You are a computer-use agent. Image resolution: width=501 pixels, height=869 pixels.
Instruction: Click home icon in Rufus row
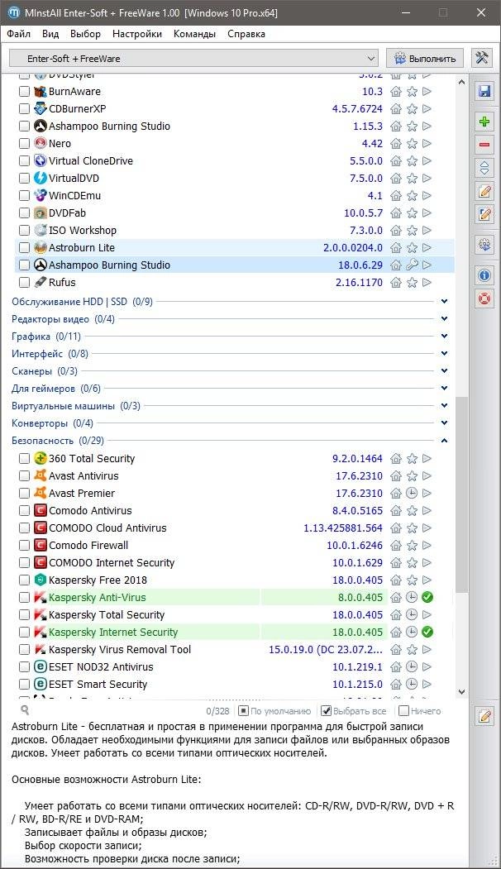(x=396, y=282)
